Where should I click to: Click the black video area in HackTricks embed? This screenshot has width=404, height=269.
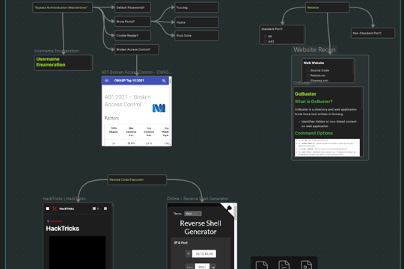pos(77,253)
